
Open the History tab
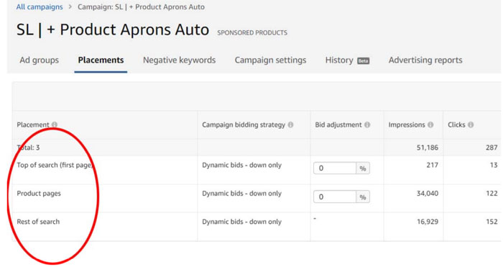[339, 60]
